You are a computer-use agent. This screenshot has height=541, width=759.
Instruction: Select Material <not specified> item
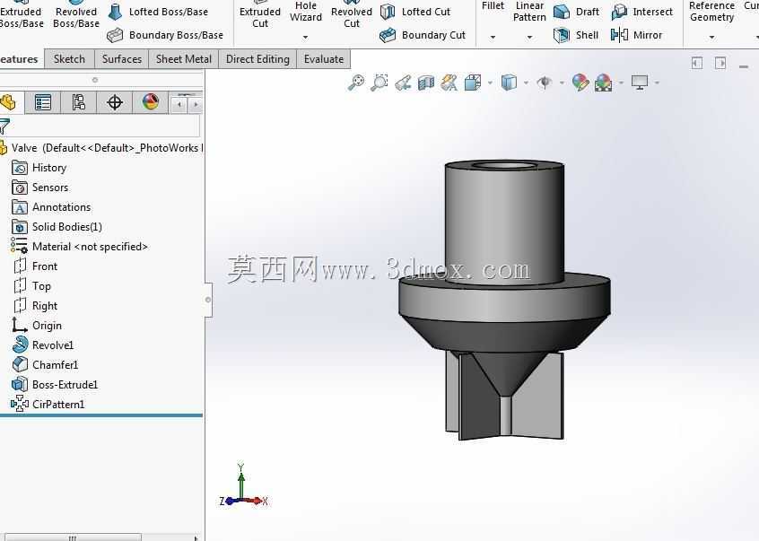(x=79, y=247)
